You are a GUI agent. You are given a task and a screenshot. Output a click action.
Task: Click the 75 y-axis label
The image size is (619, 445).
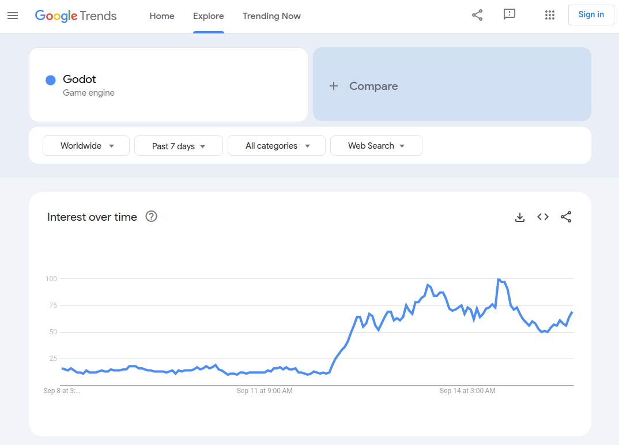tap(53, 306)
